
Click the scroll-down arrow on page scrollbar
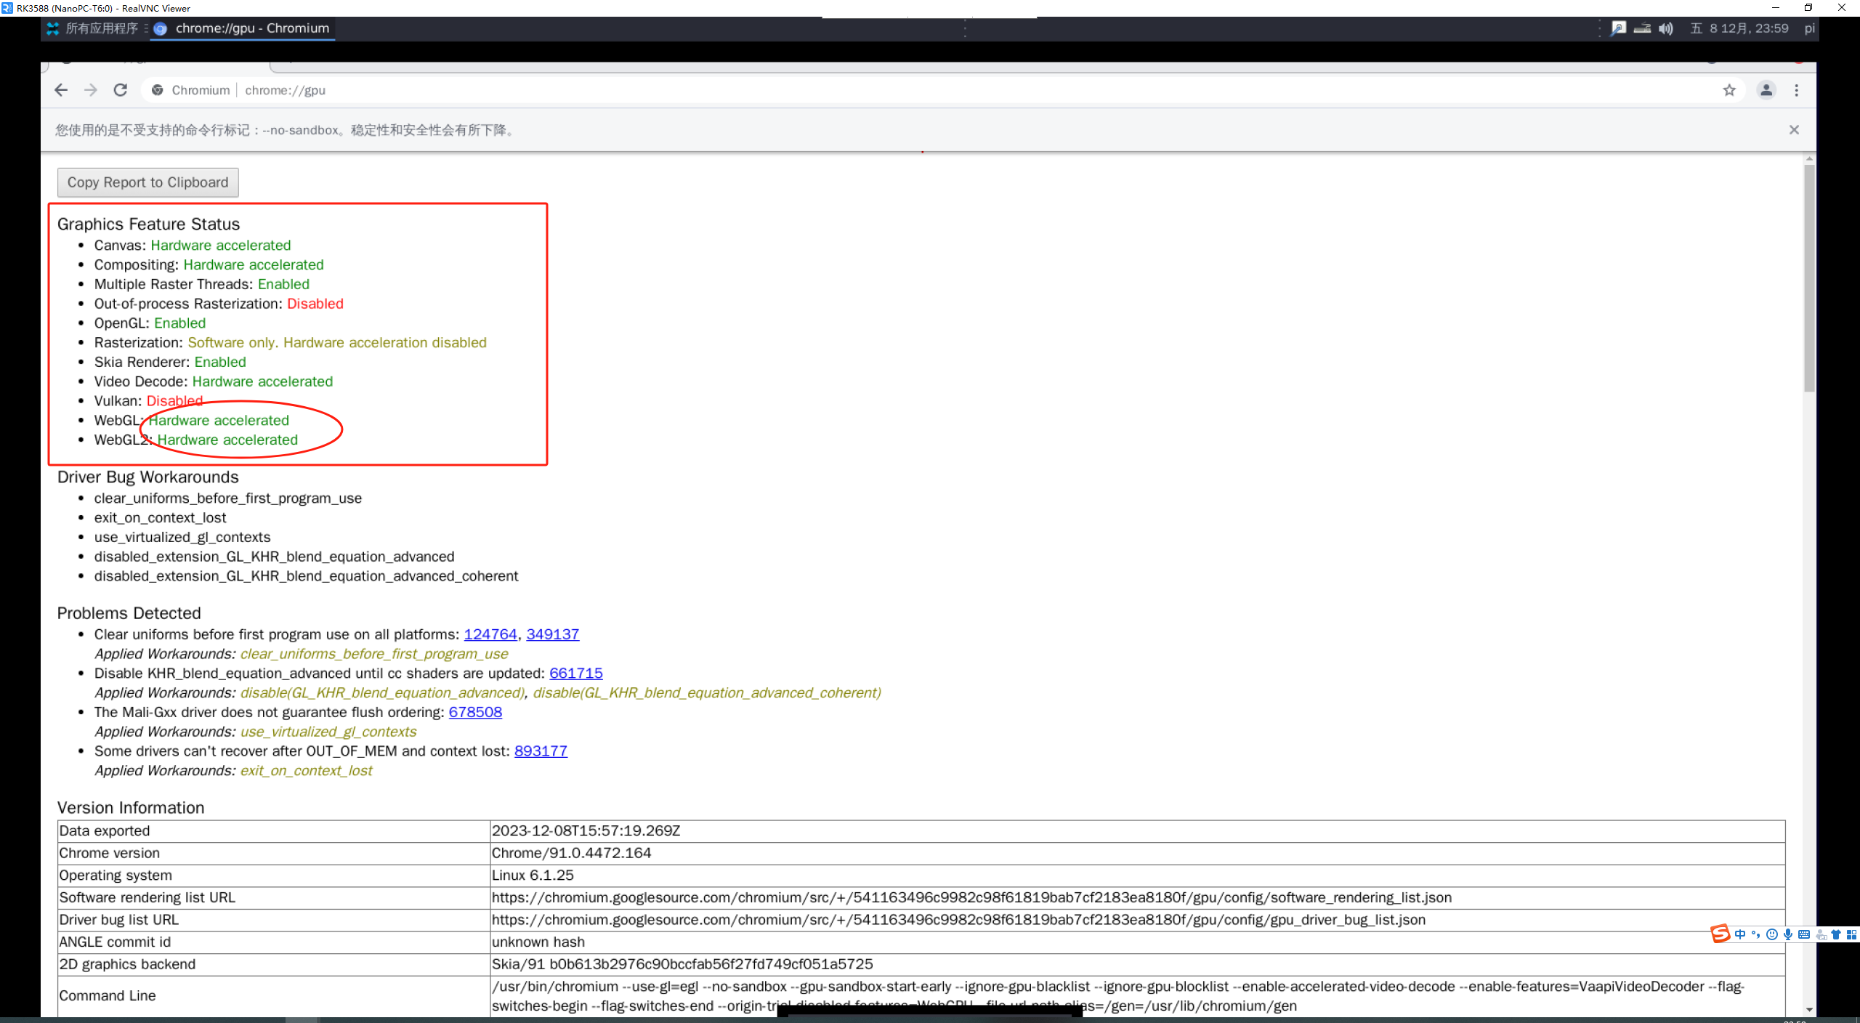pos(1809,1010)
